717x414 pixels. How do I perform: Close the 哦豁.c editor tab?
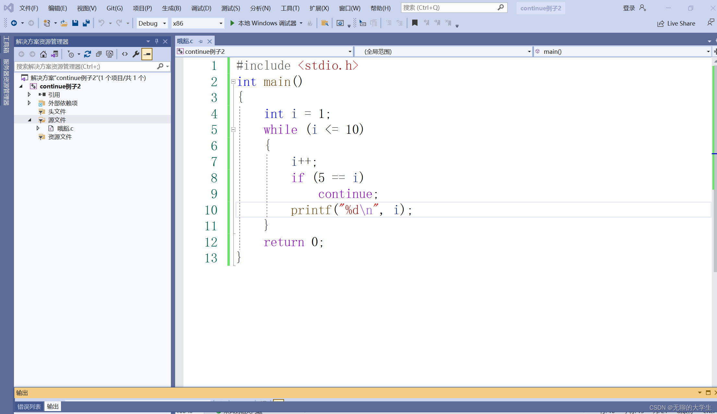(209, 41)
